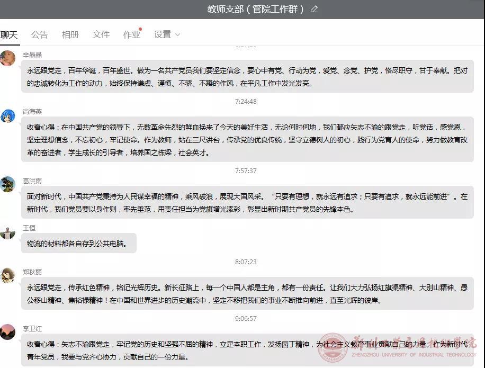Open 尚海燕's blue-haired avatar
This screenshot has height=368, width=485.
[x=7, y=115]
